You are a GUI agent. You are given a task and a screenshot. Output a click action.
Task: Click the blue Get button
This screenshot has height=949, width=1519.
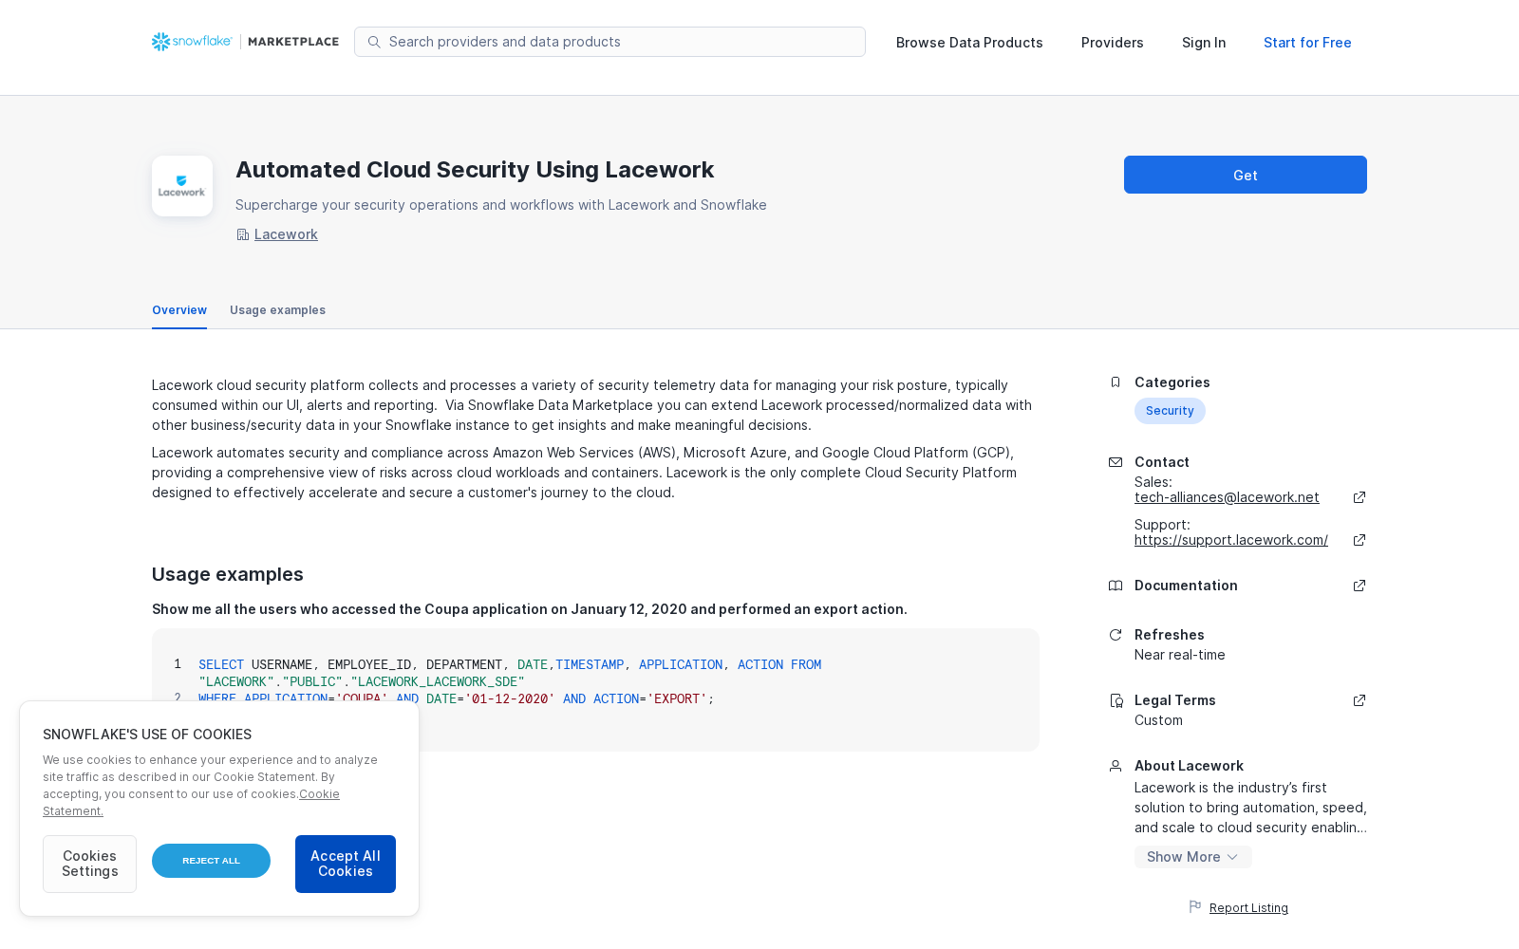(1246, 175)
